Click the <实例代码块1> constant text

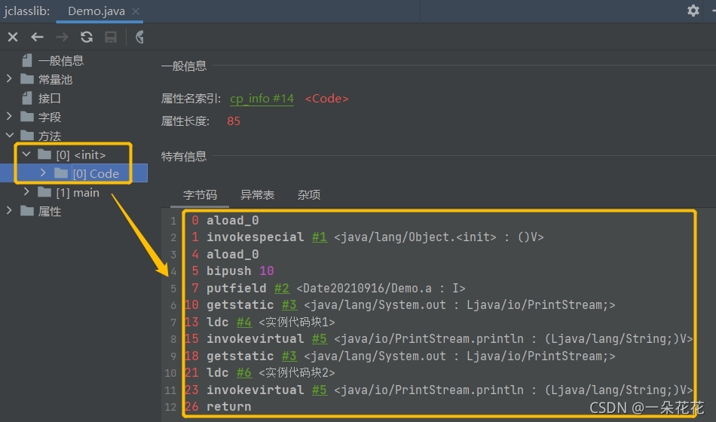click(297, 323)
